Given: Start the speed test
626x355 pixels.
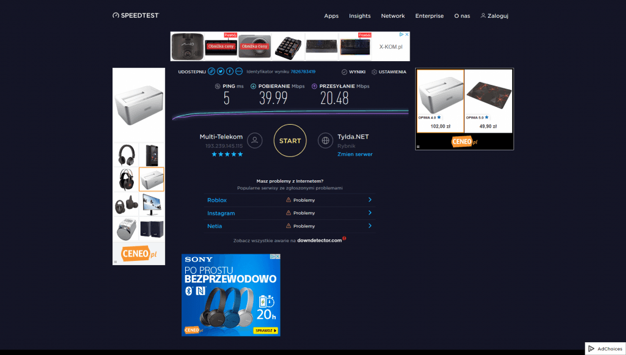Looking at the screenshot, I should point(290,141).
